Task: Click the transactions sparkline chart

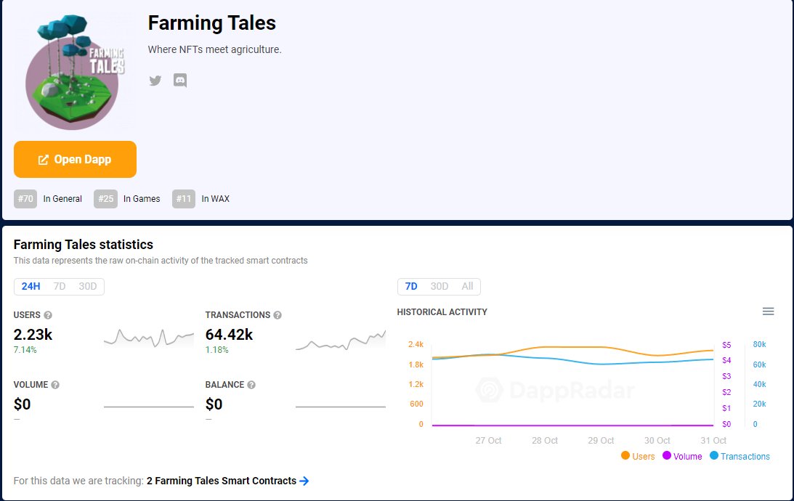Action: tap(341, 339)
